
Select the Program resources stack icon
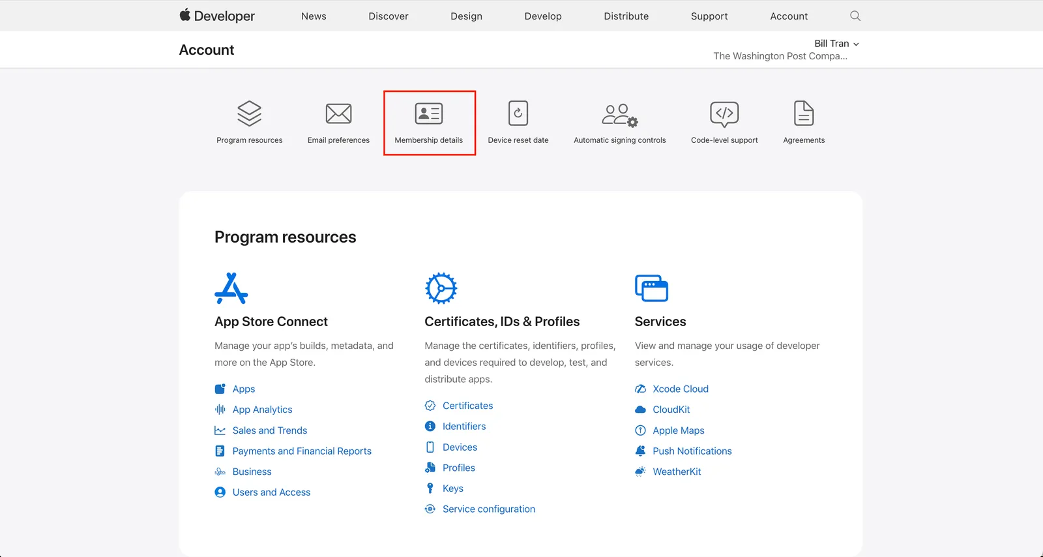[x=250, y=113]
